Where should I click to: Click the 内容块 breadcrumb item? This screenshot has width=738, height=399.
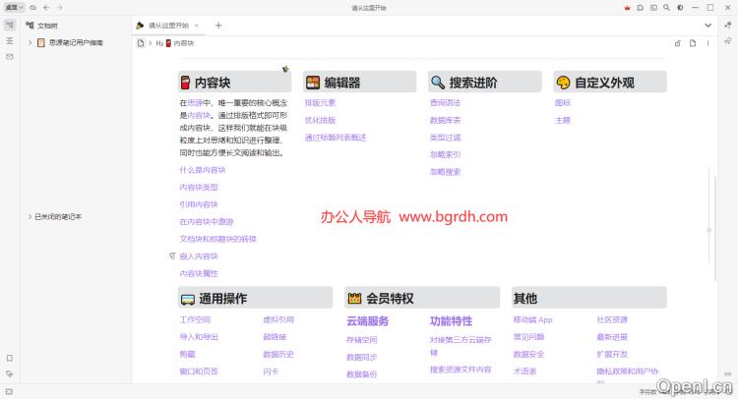coord(183,43)
